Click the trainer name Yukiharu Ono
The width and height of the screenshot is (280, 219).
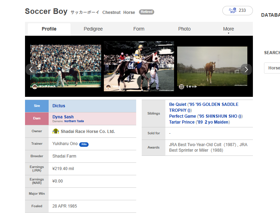coord(65,144)
